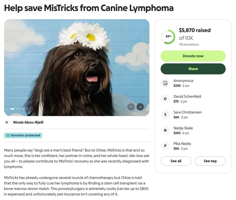The width and height of the screenshot is (236, 200).
Task: Click David Schenfeld donor name
Action: 187,96
